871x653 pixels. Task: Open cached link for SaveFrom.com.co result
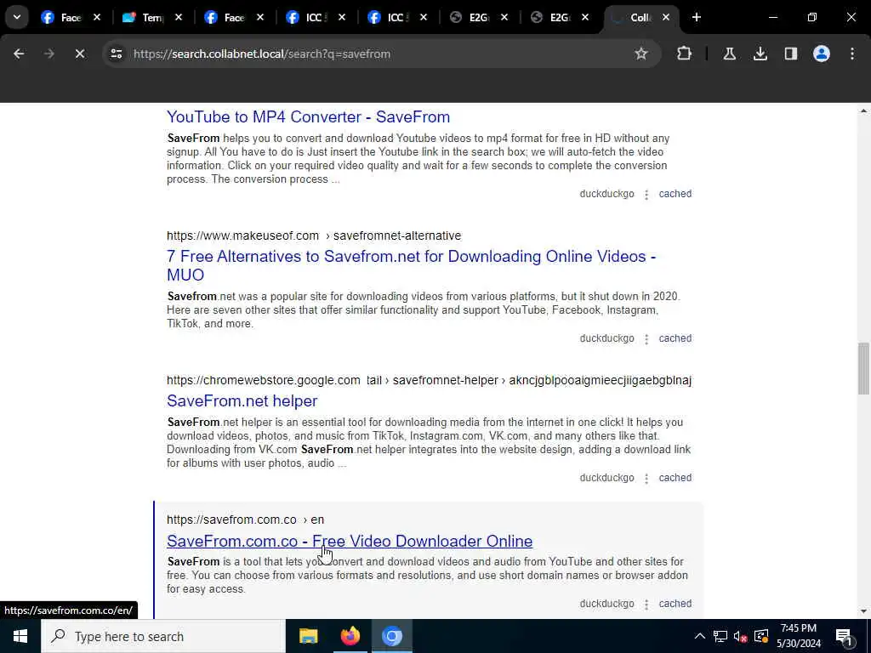[x=675, y=604]
